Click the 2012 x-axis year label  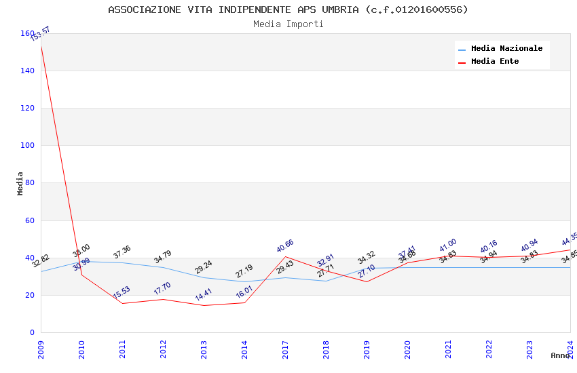click(x=163, y=349)
